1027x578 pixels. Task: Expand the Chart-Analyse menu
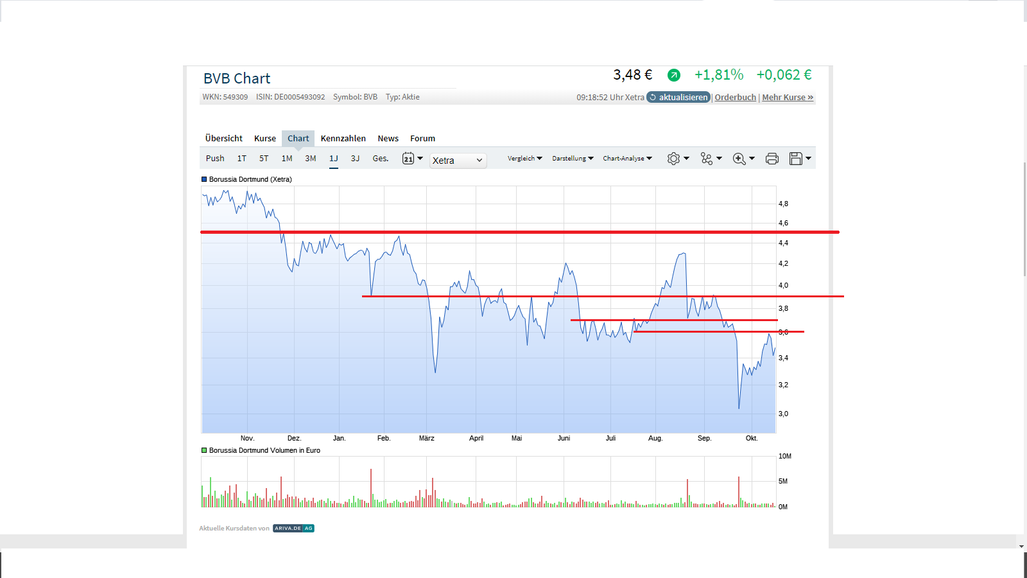tap(628, 159)
